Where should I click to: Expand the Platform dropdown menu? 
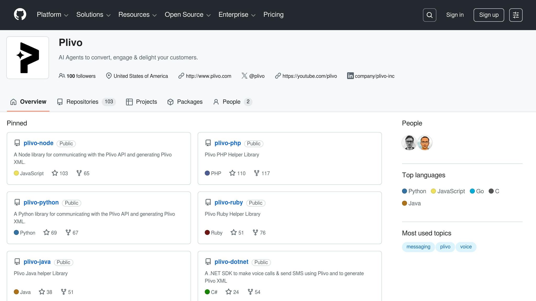(x=52, y=15)
